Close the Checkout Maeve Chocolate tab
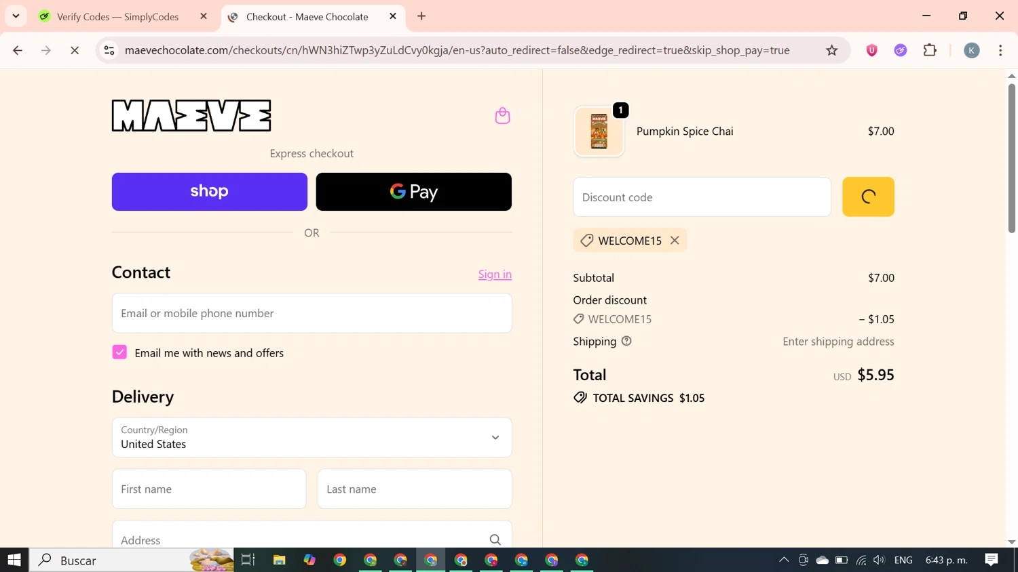The image size is (1018, 572). [x=393, y=16]
